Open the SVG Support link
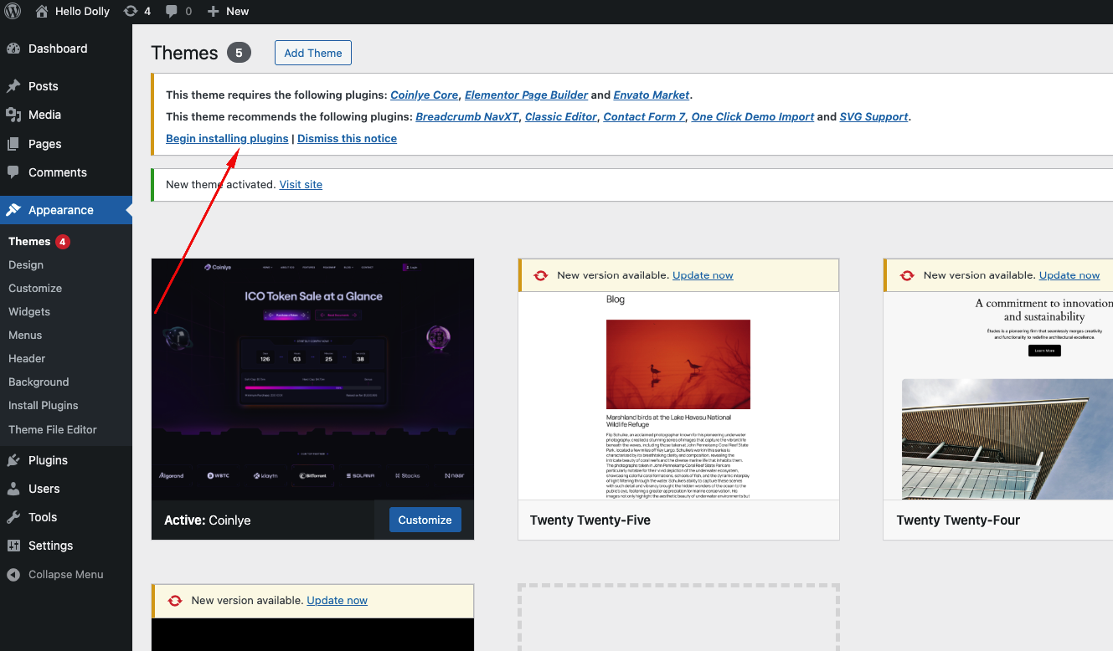1113x651 pixels. [x=874, y=116]
